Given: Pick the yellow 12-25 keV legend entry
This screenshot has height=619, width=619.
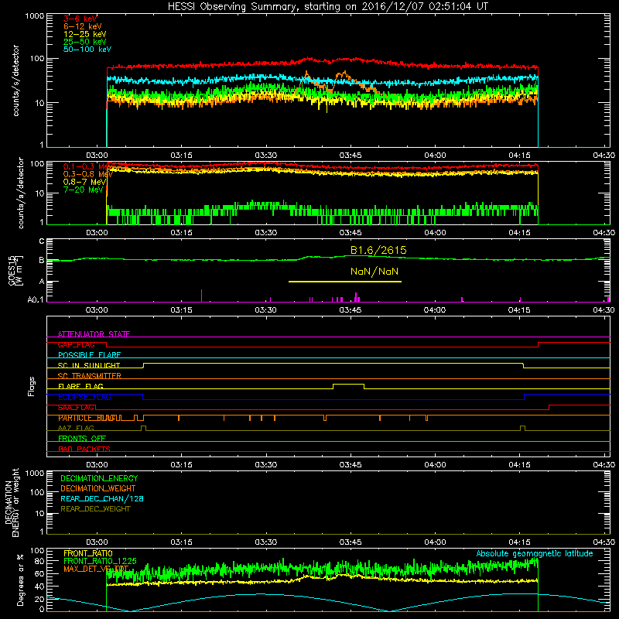Looking at the screenshot, I should [85, 34].
